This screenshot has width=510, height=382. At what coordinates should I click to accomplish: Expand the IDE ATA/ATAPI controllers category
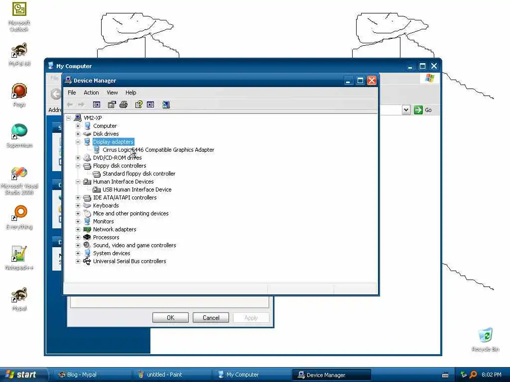[78, 197]
